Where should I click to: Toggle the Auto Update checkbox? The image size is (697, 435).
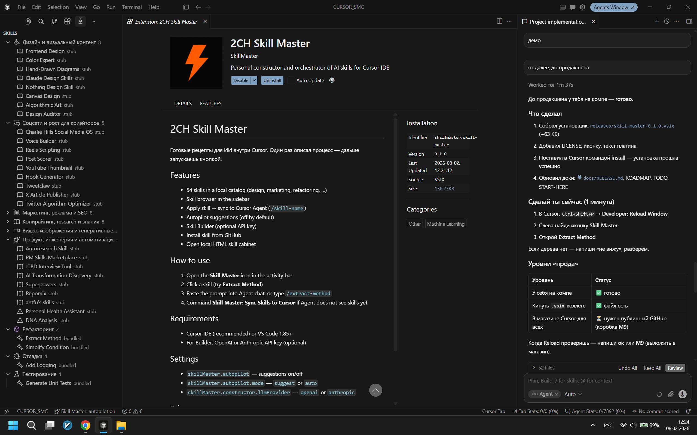tap(291, 80)
